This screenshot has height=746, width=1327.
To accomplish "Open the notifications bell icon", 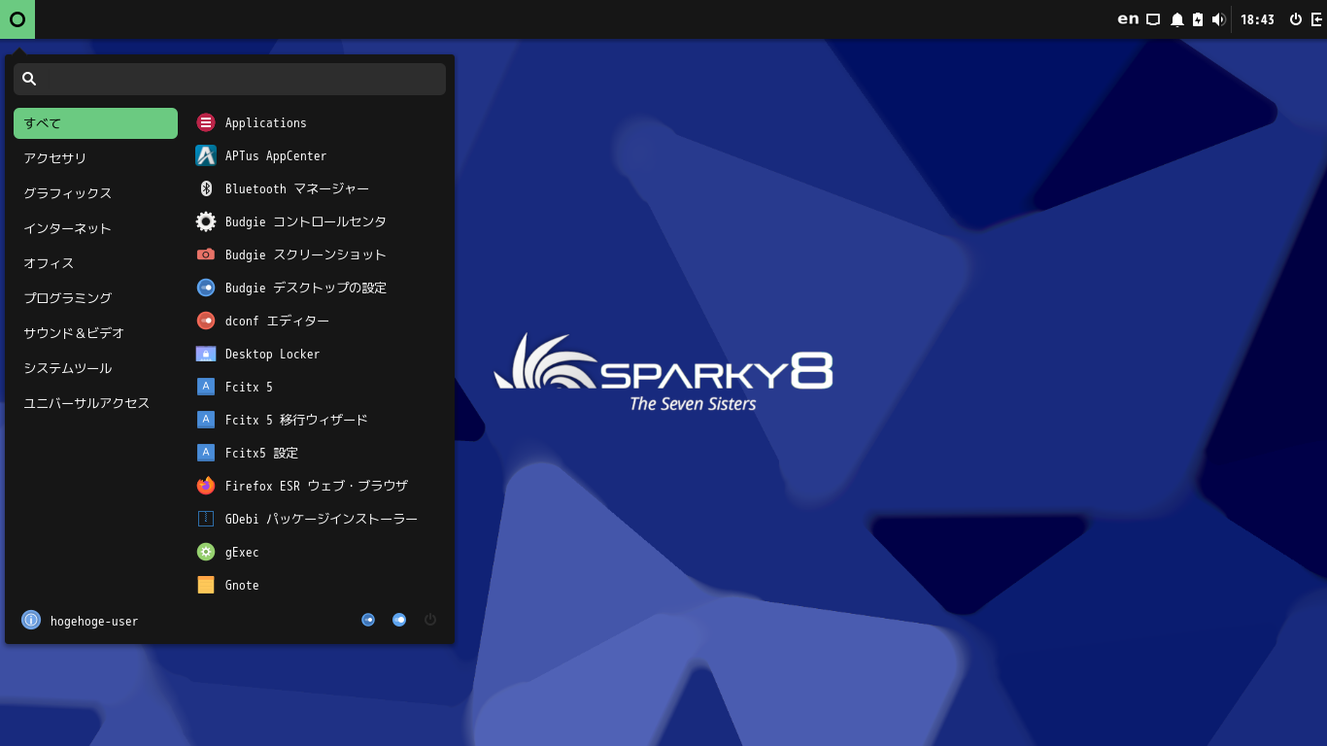I will point(1177,19).
